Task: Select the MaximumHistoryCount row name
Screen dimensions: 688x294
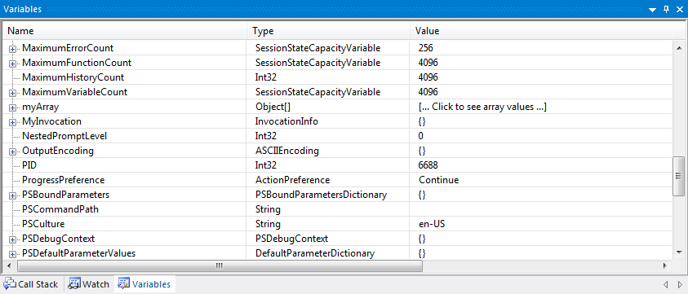Action: 73,77
